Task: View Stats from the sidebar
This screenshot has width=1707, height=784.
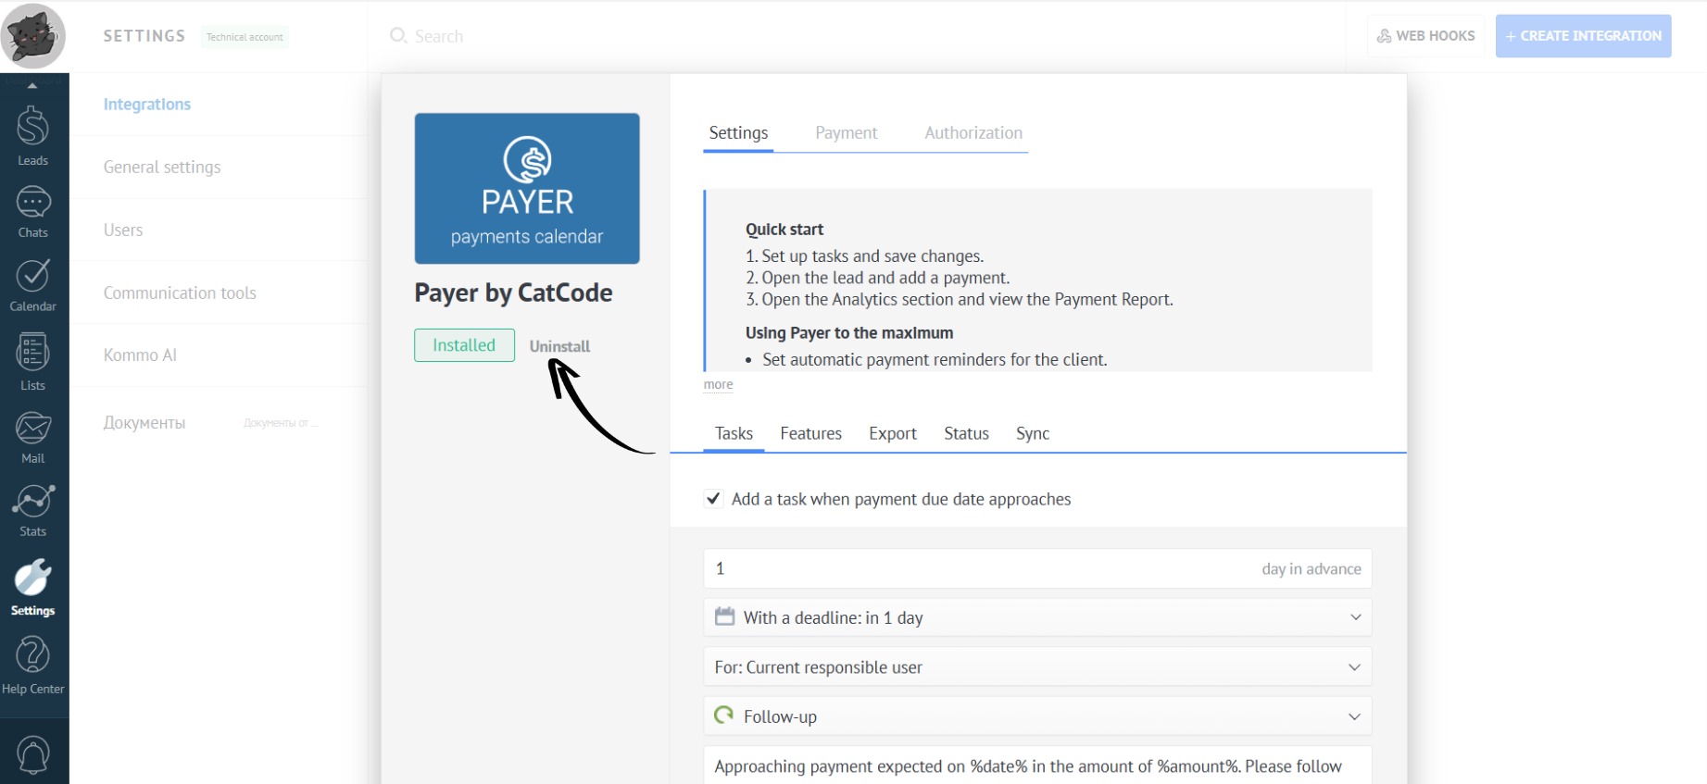Action: tap(32, 510)
